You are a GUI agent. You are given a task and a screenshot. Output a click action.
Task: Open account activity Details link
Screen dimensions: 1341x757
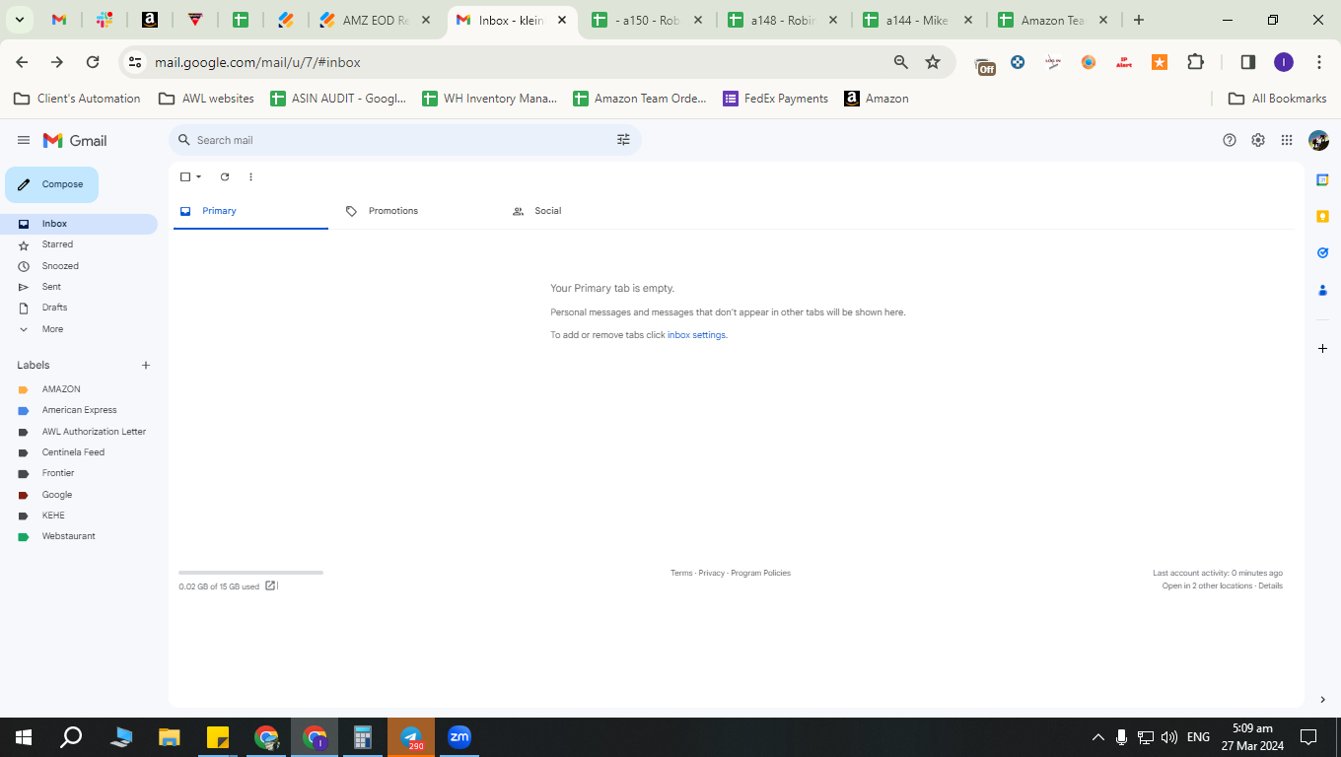(x=1270, y=585)
